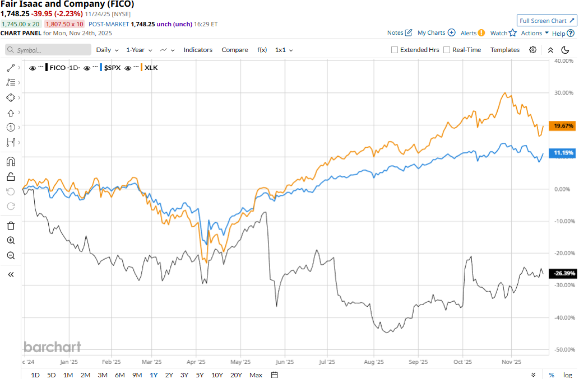Expand the Actions dropdown

coord(535,33)
